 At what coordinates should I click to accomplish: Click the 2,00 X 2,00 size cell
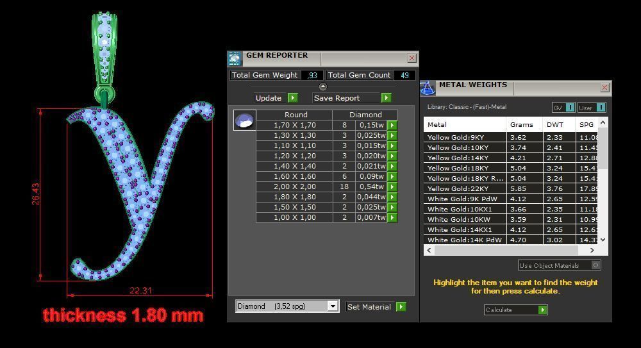(x=294, y=186)
